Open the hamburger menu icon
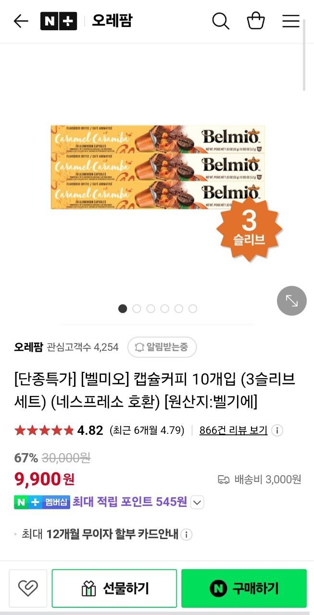Screen dimensions: 314x615 [x=291, y=21]
